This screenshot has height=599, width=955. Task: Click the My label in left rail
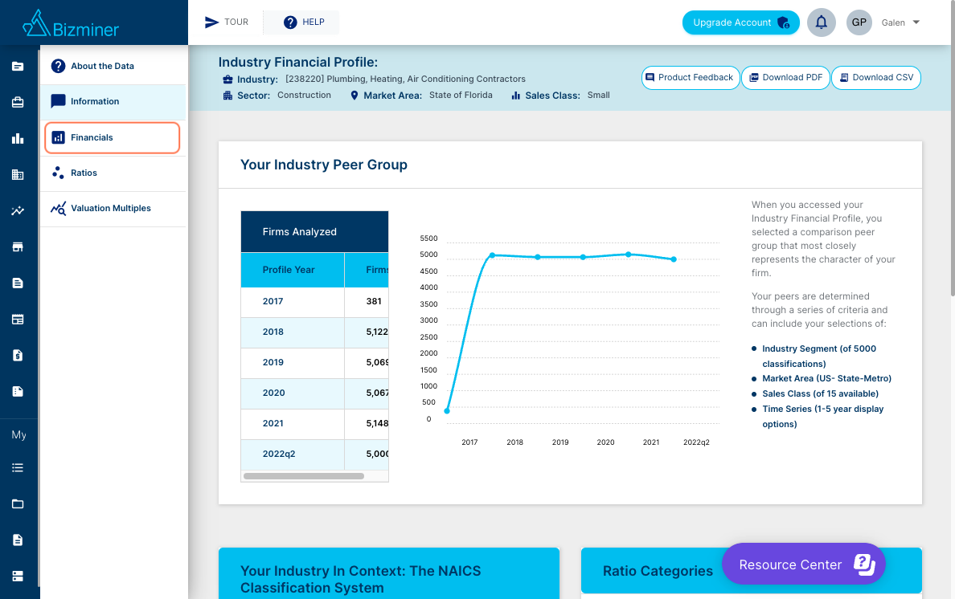18,435
